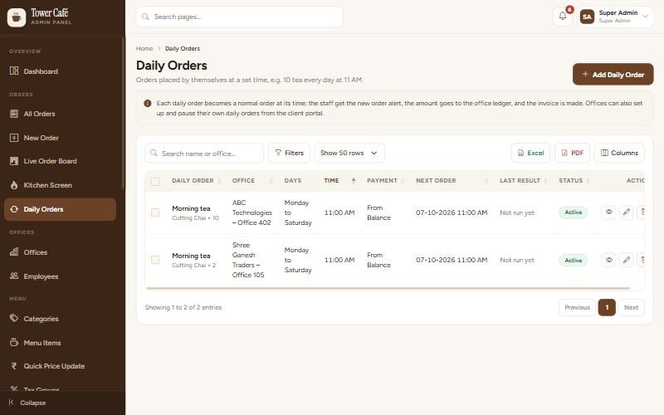Screen dimensions: 664x415
Task: Edit the Shree Ganesh Traders daily order
Action: pyautogui.click(x=627, y=260)
